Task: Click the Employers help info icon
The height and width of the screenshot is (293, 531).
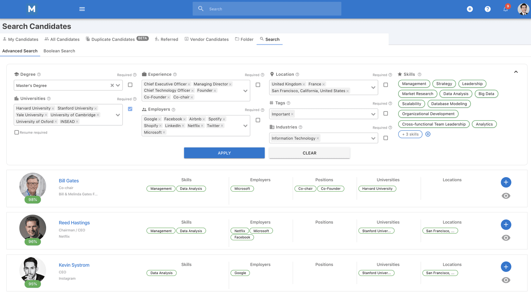Action: pyautogui.click(x=173, y=110)
